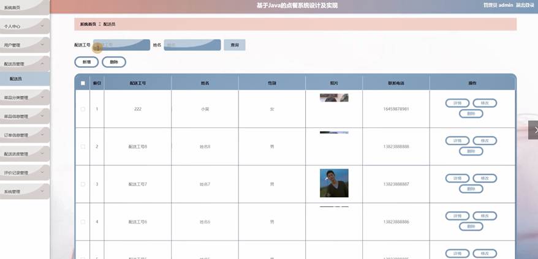Expand the 评价记录管理 menu chevron
The image size is (538, 259).
pyautogui.click(x=42, y=173)
